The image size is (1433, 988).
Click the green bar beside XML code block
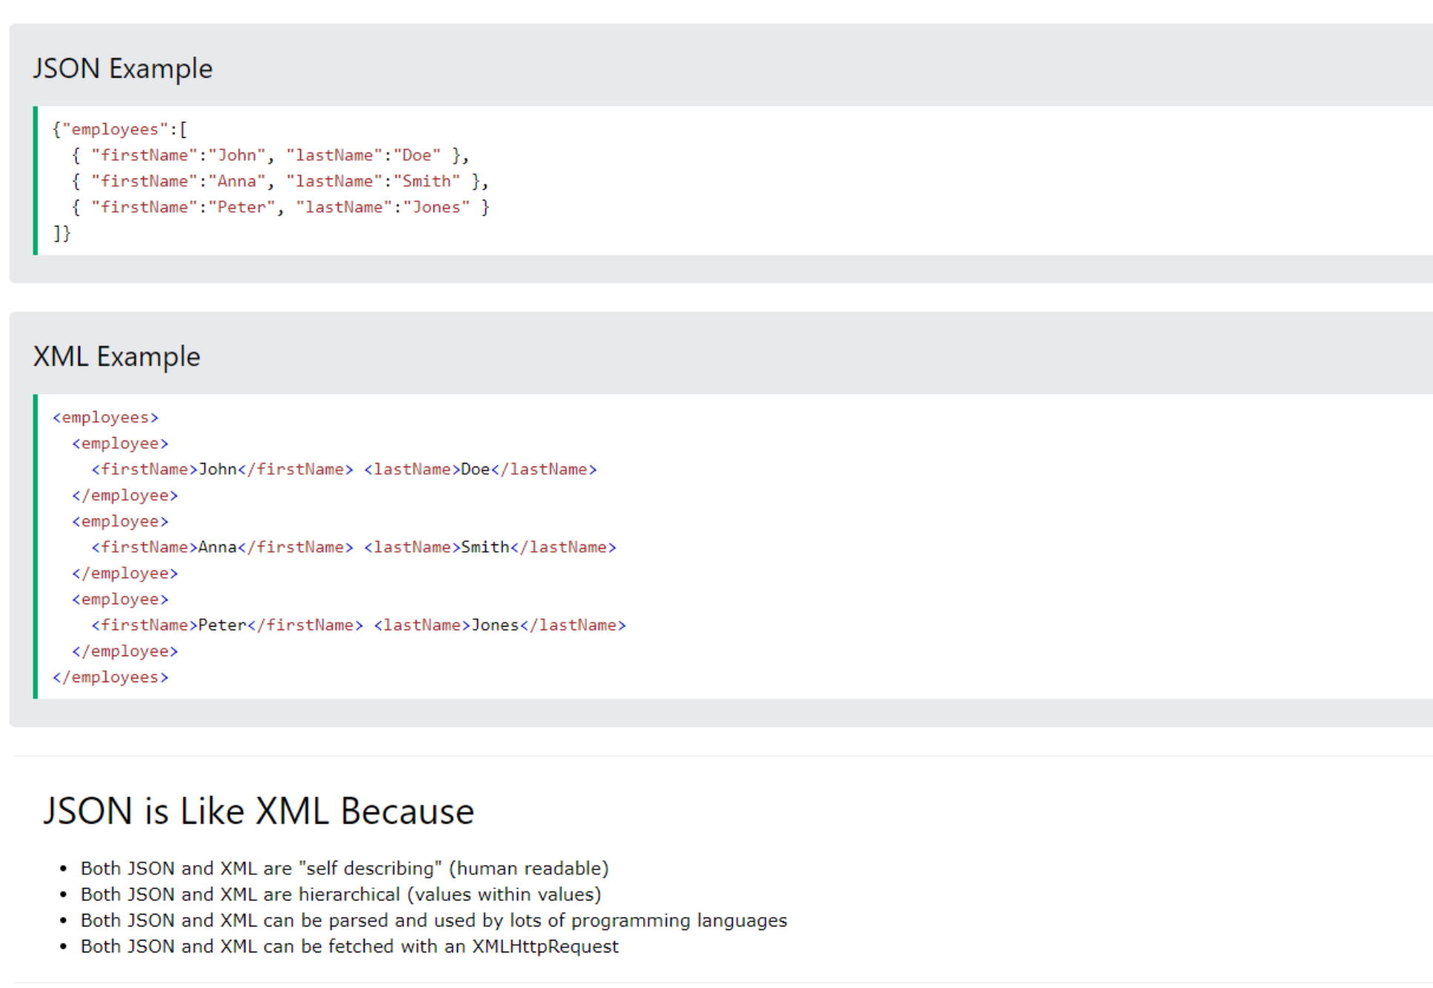coord(36,547)
